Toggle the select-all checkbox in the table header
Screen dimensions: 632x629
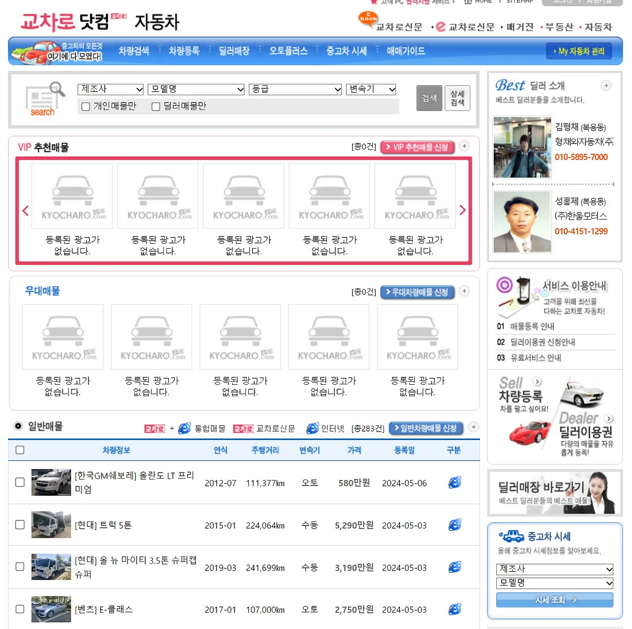(20, 450)
